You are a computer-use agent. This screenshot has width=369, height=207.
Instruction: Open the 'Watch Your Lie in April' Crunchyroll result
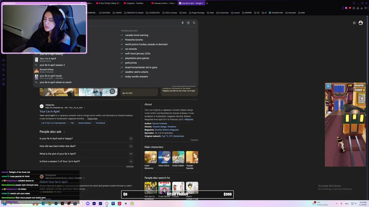point(54,182)
